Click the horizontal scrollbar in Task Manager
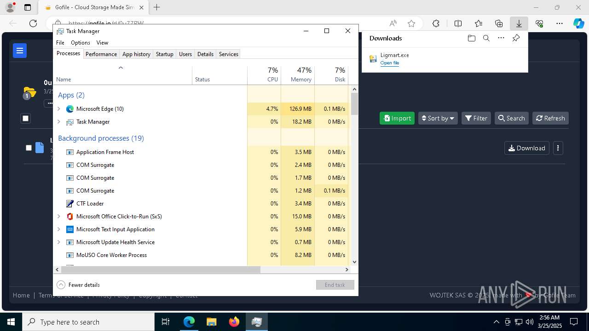This screenshot has height=331, width=589. coord(161,270)
